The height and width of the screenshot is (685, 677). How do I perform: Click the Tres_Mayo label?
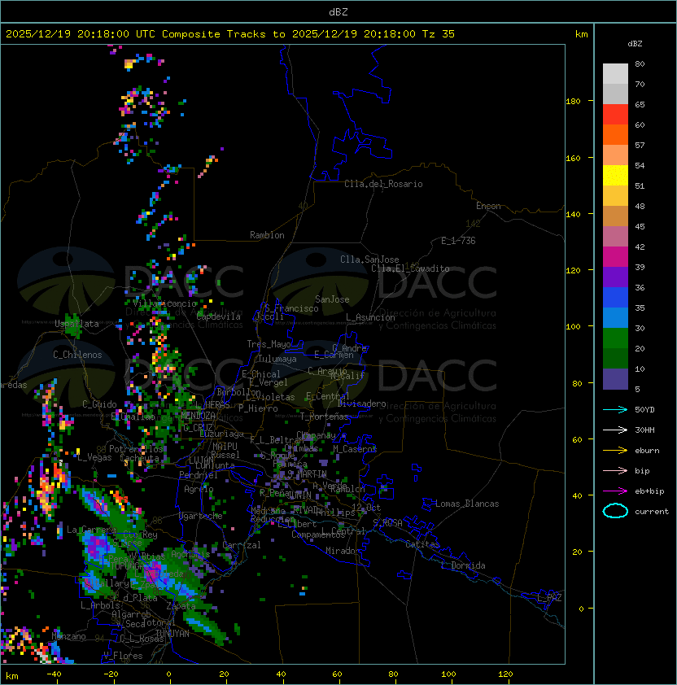269,344
